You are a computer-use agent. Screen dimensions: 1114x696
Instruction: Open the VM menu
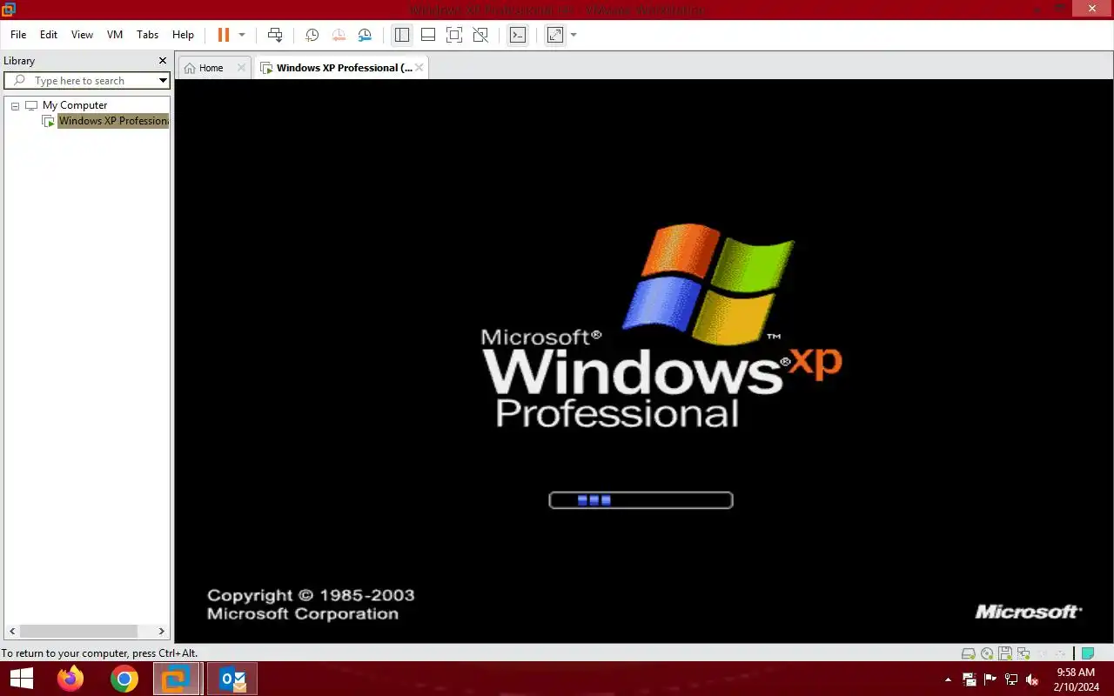(115, 35)
